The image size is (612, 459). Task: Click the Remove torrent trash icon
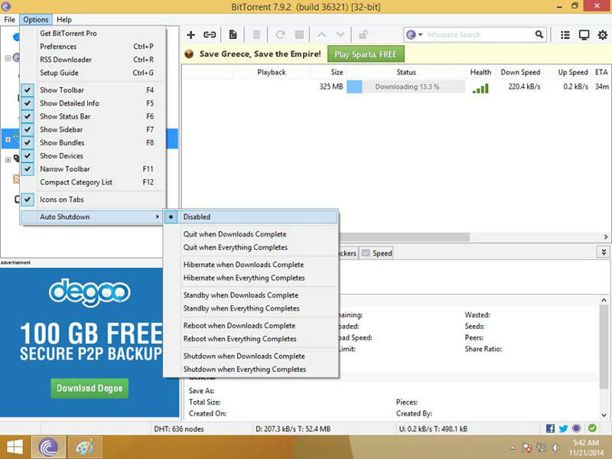[256, 34]
